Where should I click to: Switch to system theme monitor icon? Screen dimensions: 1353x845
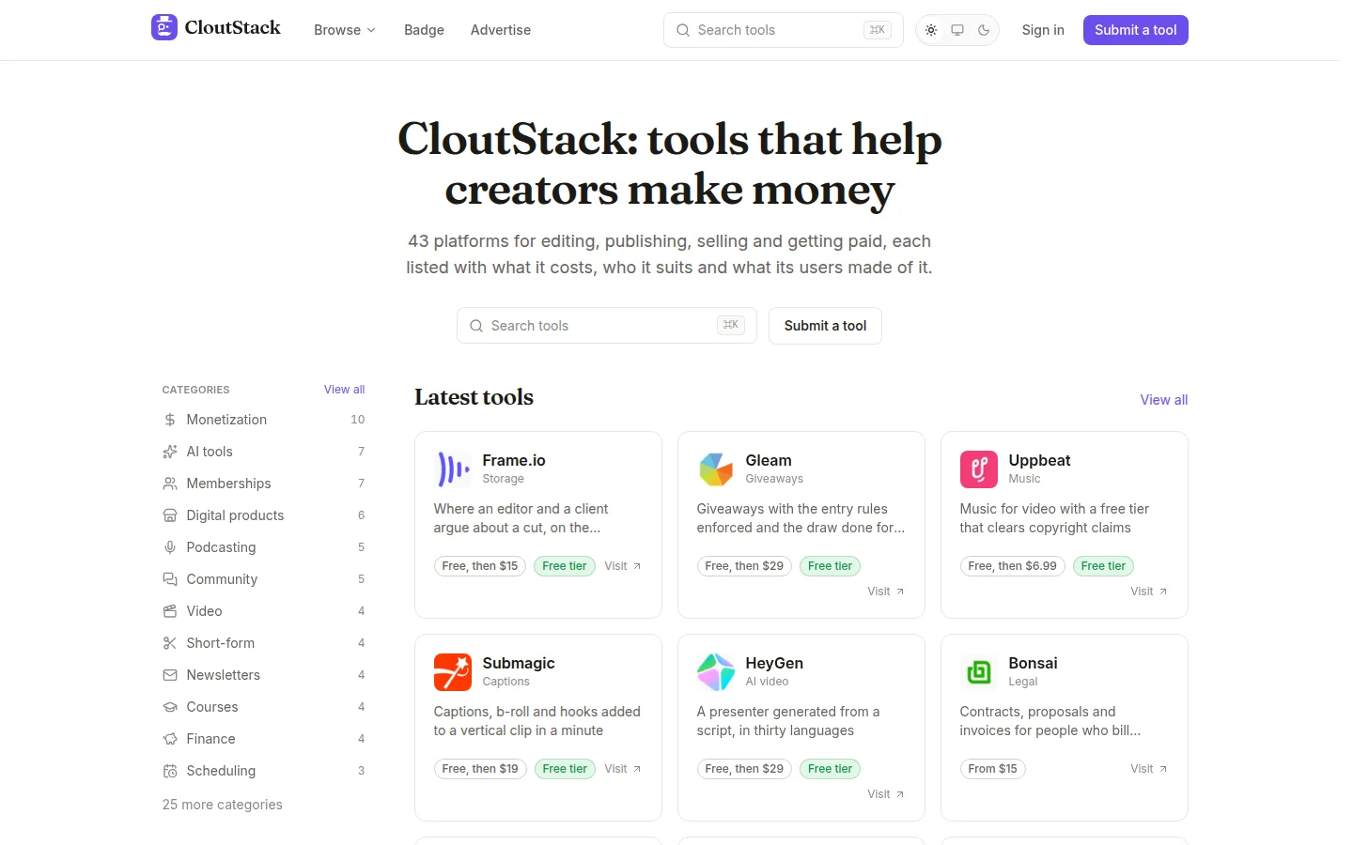coord(957,30)
